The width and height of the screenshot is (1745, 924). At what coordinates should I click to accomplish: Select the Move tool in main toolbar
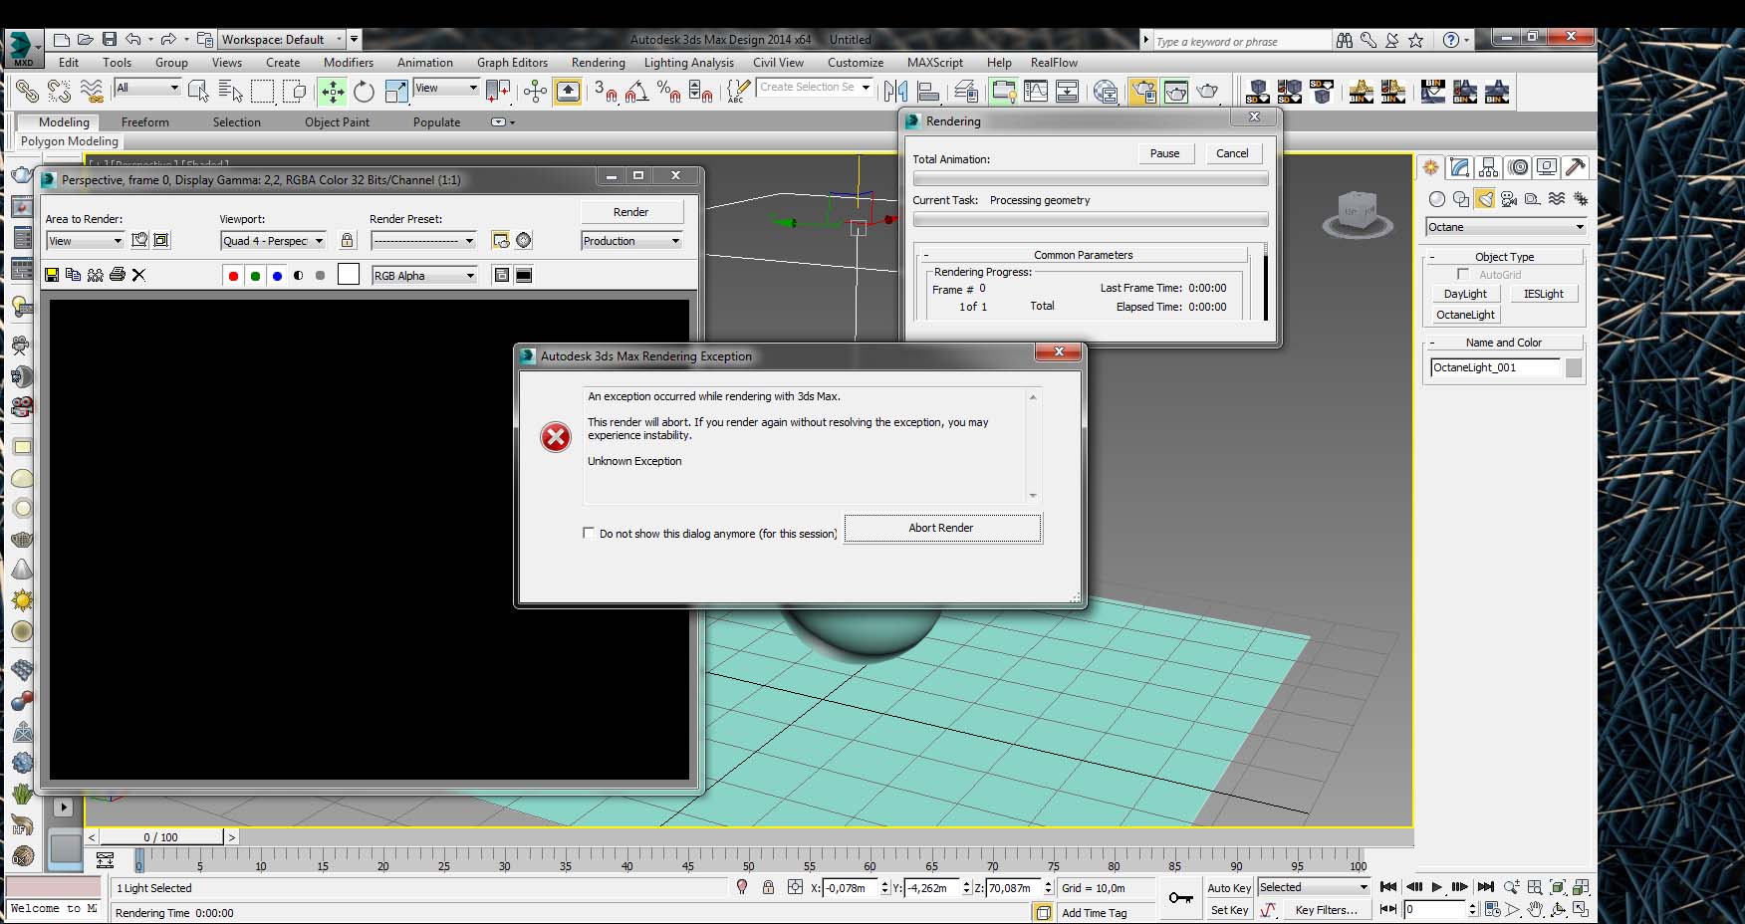pyautogui.click(x=332, y=92)
